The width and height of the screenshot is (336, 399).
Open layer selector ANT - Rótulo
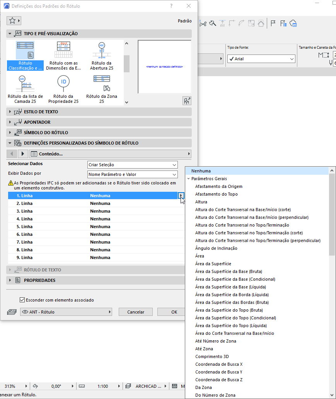tap(66, 312)
